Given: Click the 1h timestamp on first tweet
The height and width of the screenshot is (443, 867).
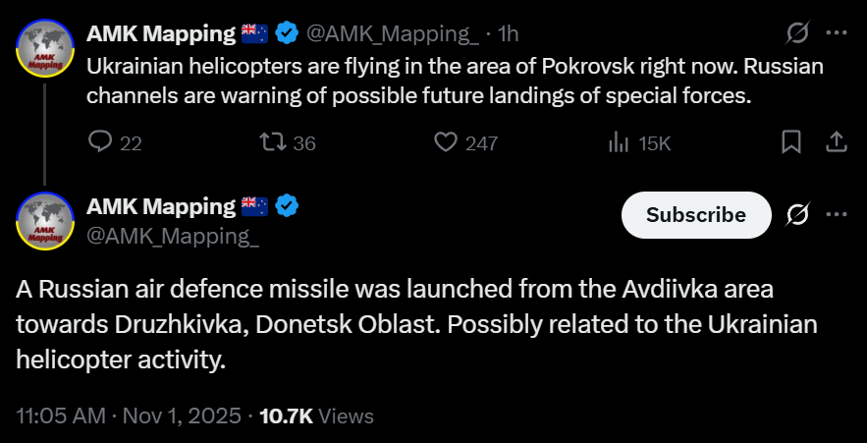Looking at the screenshot, I should pyautogui.click(x=508, y=33).
